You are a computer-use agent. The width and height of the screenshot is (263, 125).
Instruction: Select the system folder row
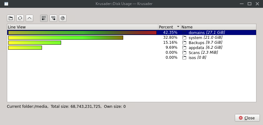pyautogui.click(x=132, y=37)
